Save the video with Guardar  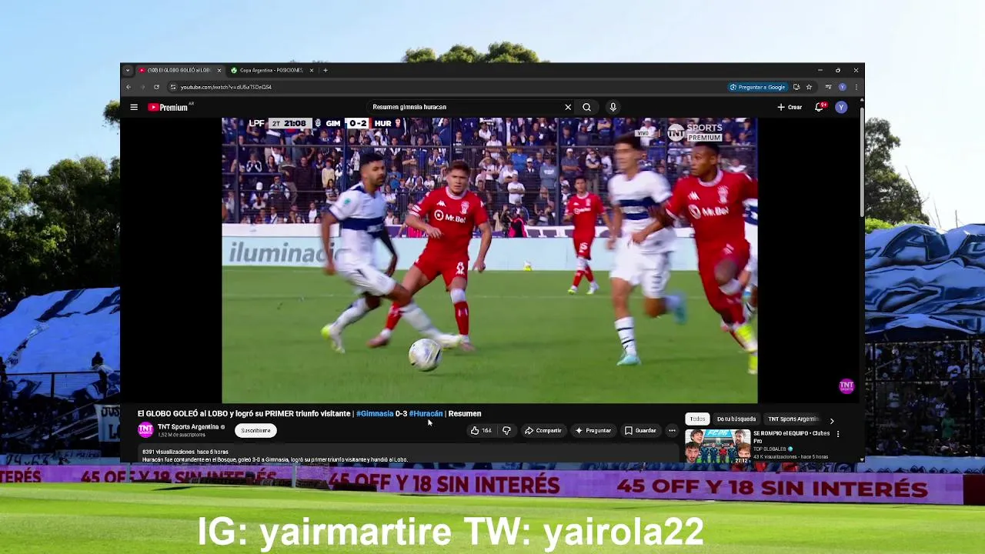(640, 431)
